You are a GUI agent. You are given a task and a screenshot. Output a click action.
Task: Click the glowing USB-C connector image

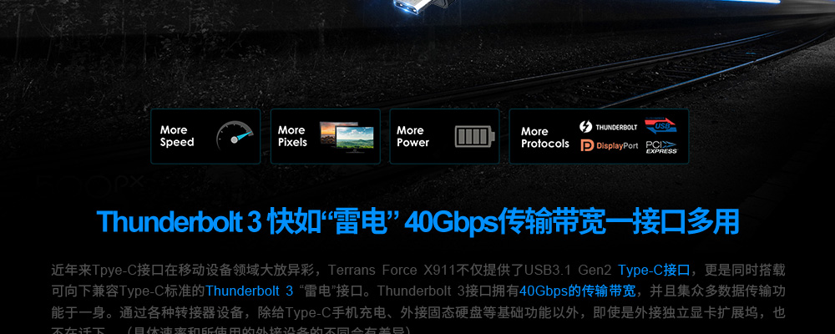coord(412,5)
